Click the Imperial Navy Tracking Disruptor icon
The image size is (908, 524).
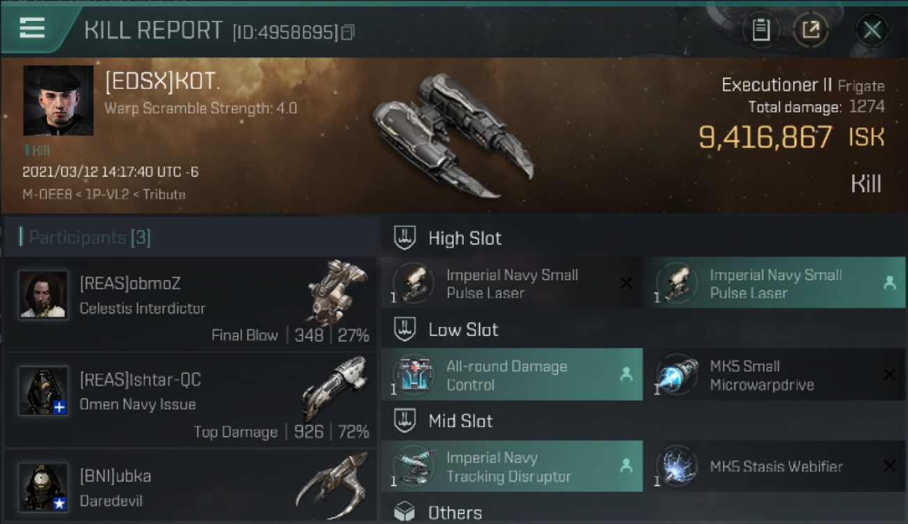415,467
